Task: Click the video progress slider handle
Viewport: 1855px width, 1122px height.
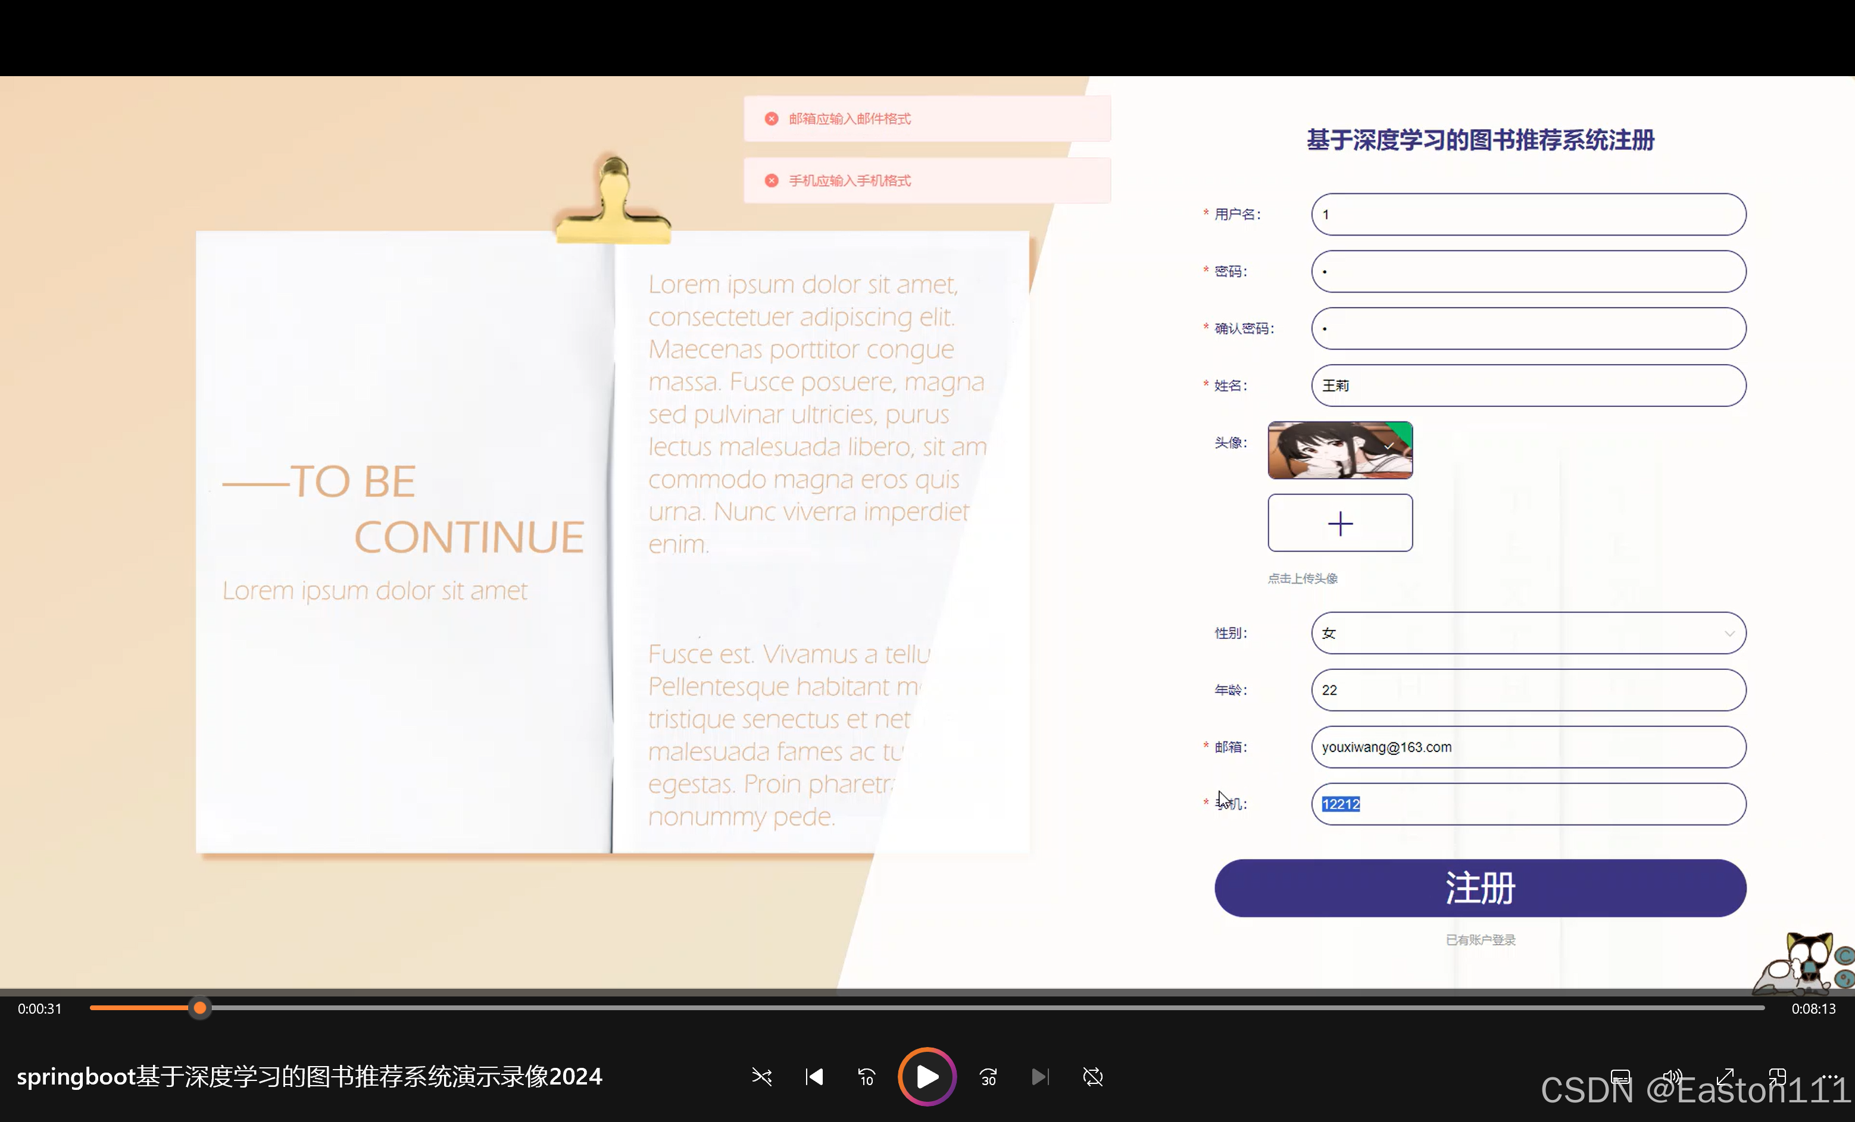Action: [x=199, y=1008]
